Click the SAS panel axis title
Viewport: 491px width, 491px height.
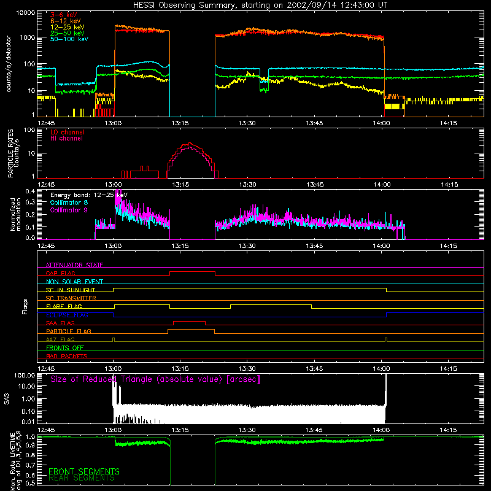tap(6, 399)
